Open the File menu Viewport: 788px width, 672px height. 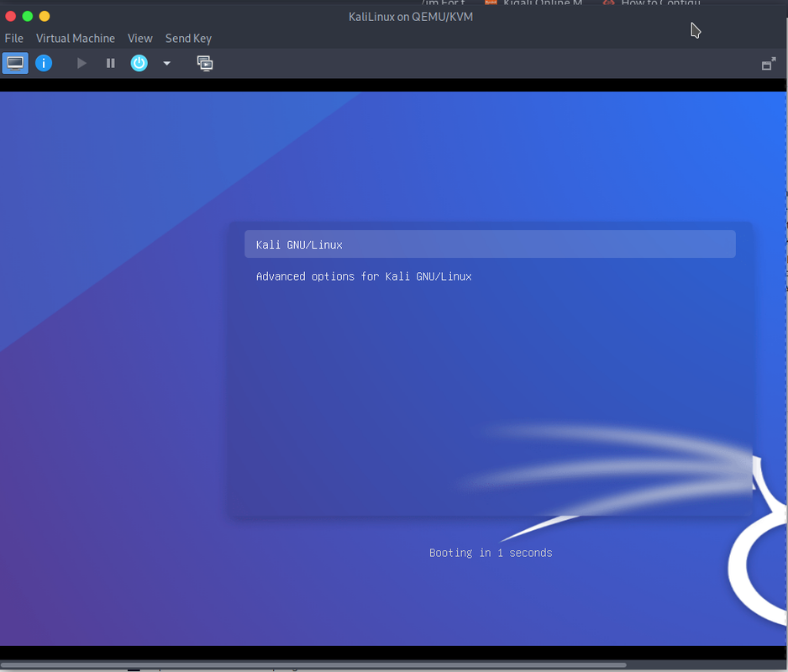pos(14,38)
